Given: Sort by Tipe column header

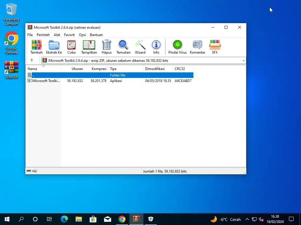Looking at the screenshot, I should [x=126, y=69].
